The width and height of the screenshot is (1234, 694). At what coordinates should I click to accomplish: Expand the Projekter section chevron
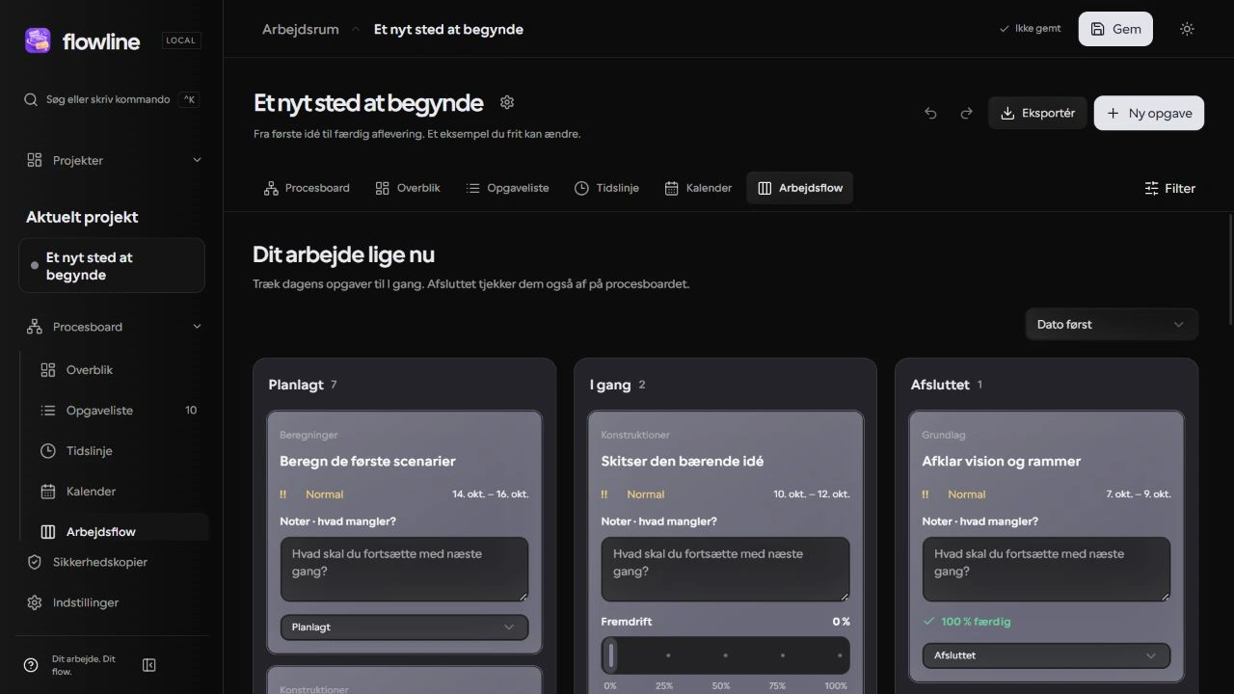click(x=197, y=160)
